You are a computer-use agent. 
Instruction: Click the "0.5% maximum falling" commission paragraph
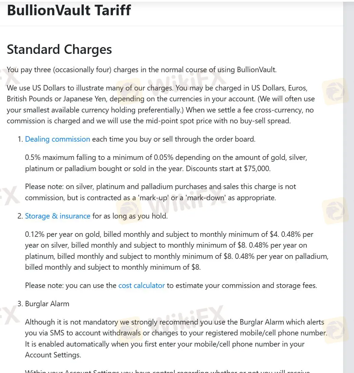tap(166, 163)
